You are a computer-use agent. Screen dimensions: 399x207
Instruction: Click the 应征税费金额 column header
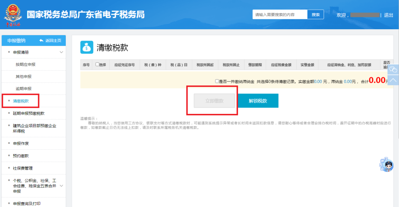(x=281, y=65)
